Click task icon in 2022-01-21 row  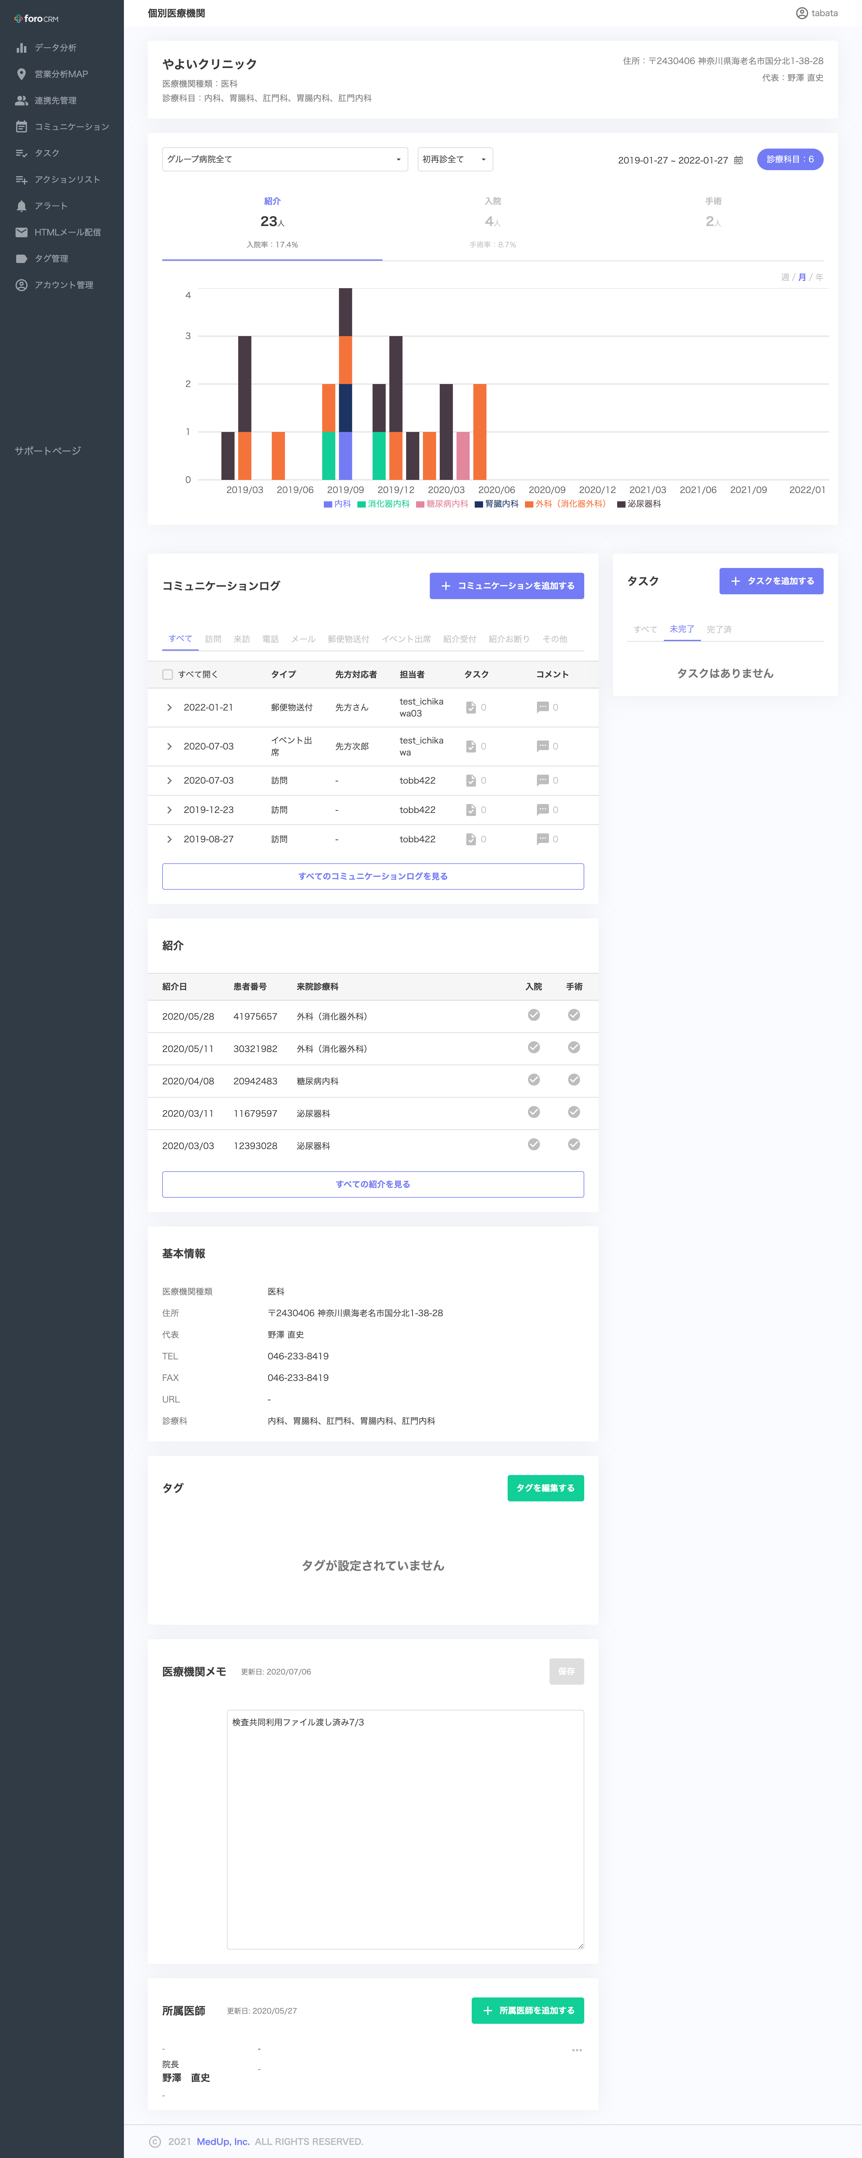pyautogui.click(x=471, y=708)
